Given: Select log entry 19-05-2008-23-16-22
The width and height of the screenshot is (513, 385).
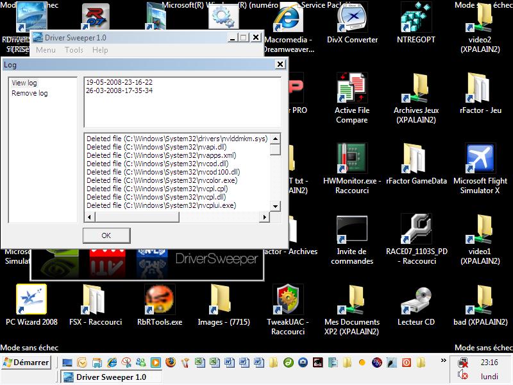Looking at the screenshot, I should pos(119,82).
